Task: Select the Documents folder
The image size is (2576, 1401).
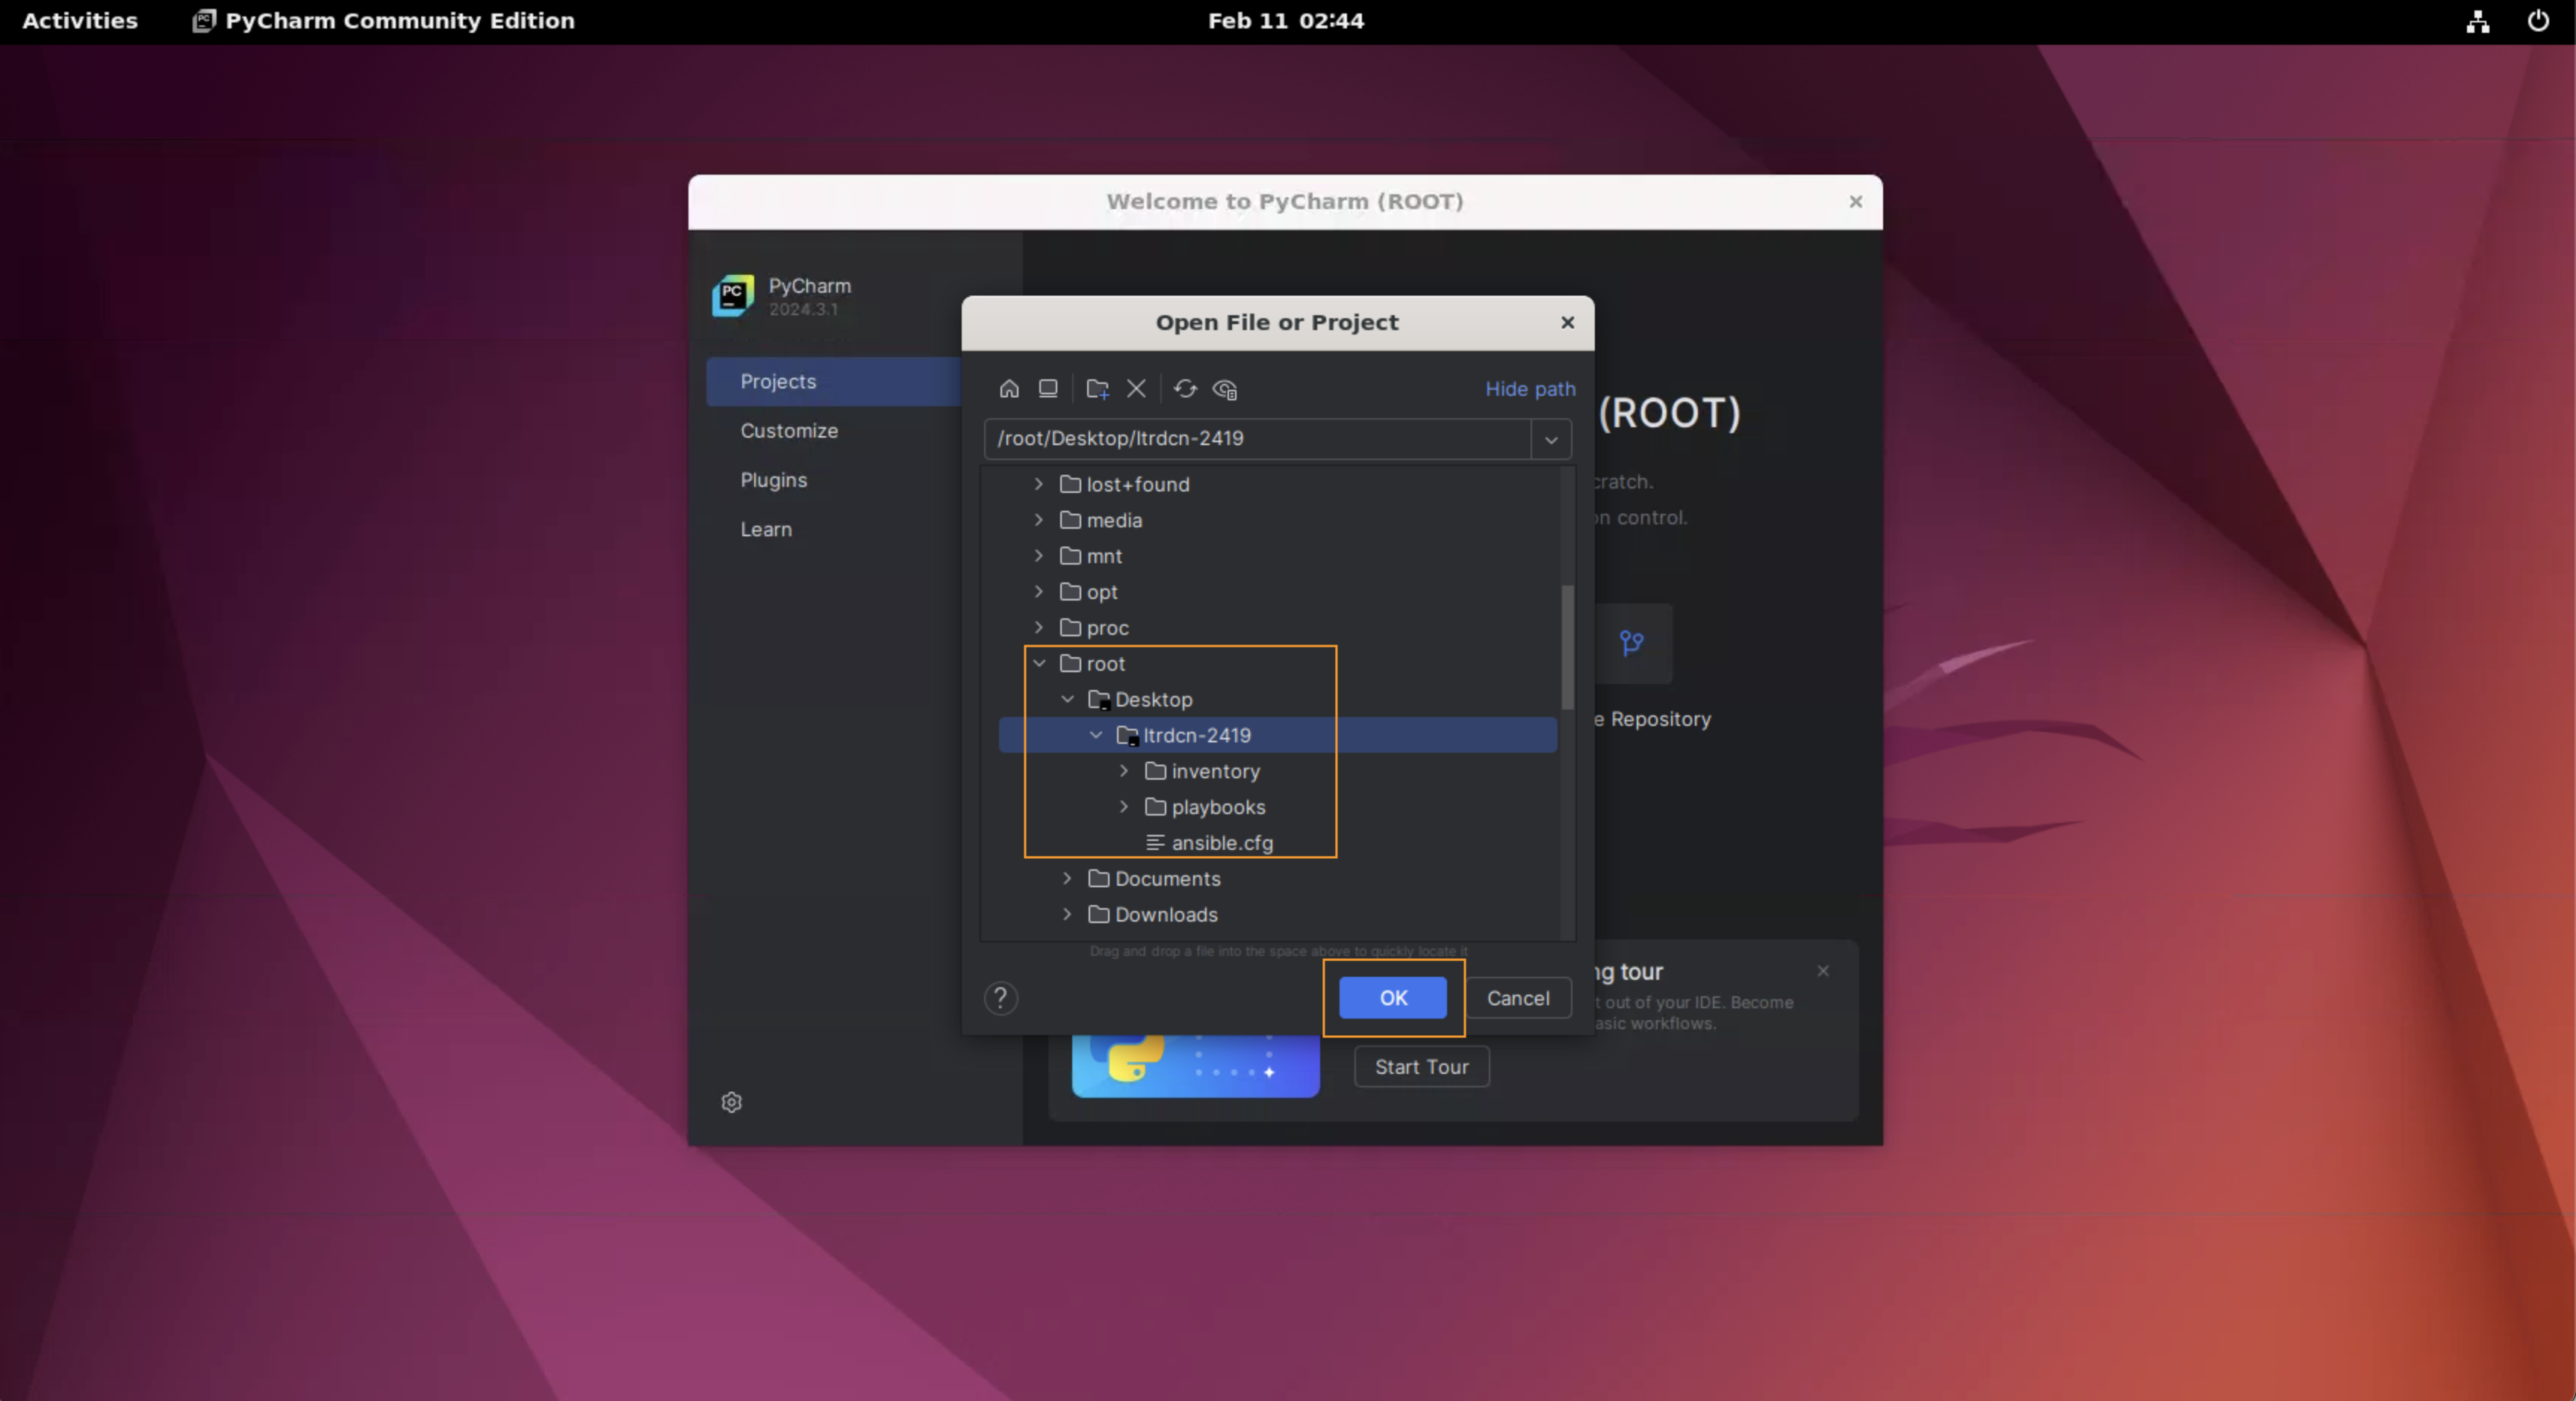Action: point(1154,879)
